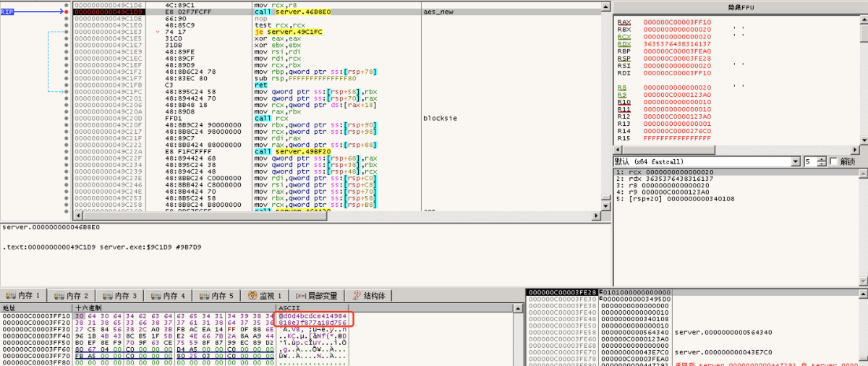Switch to the 内存 3 tab
Image resolution: width=868 pixels, height=366 pixels.
tap(119, 296)
